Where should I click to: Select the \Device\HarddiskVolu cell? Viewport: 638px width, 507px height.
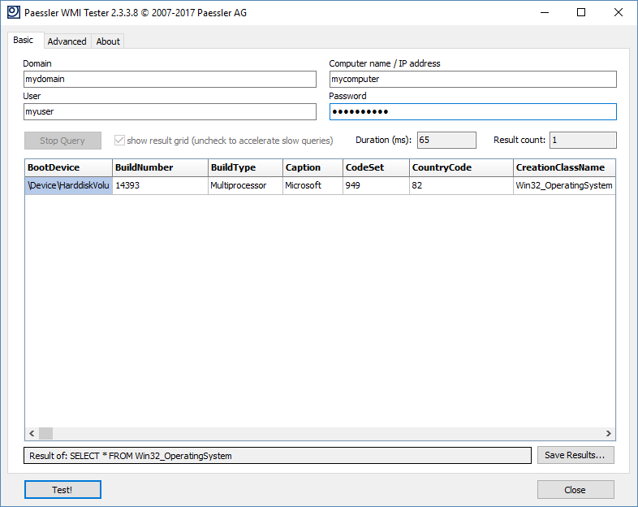tap(68, 186)
